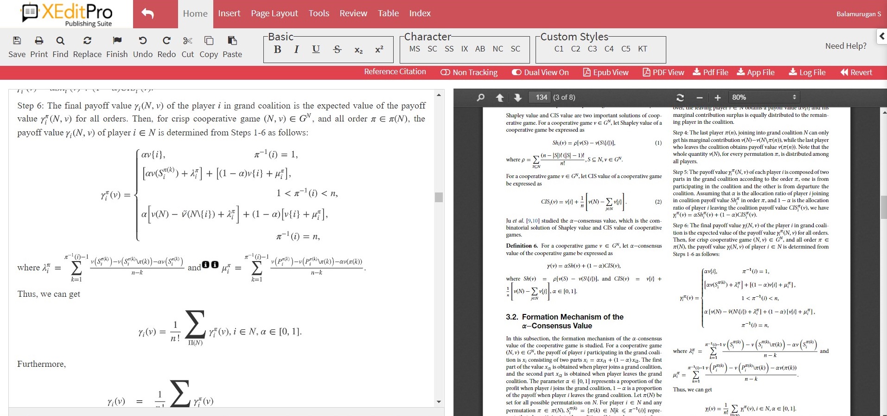The height and width of the screenshot is (416, 887).
Task: Click the XEditPro logo
Action: tap(67, 14)
